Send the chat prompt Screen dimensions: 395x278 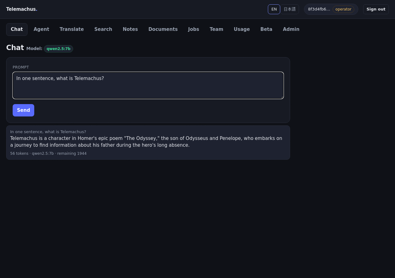tap(23, 110)
